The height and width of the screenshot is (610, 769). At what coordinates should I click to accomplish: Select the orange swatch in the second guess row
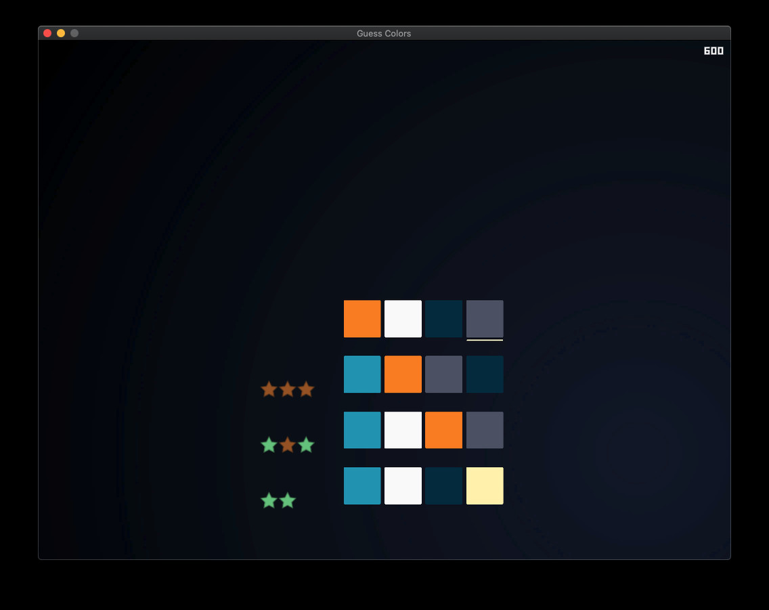point(403,374)
